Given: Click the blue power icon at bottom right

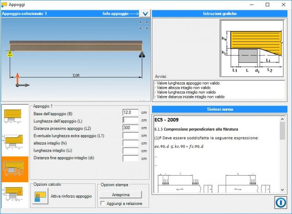Looking at the screenshot, I should pyautogui.click(x=280, y=202).
